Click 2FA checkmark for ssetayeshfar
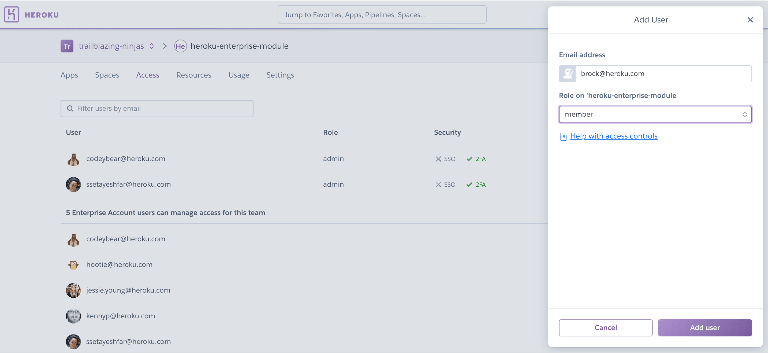Screen dimensions: 768x353 coord(469,185)
